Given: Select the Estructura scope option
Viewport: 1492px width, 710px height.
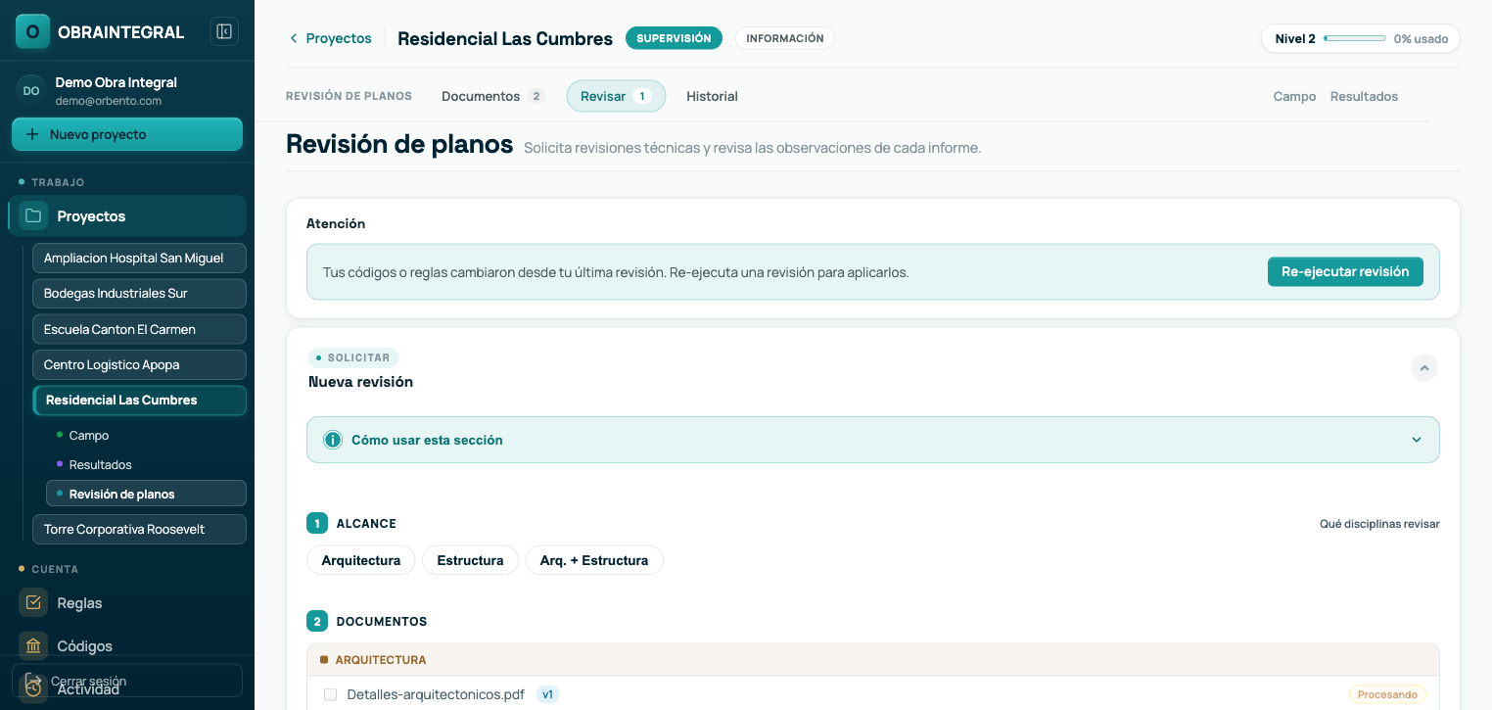Looking at the screenshot, I should pos(470,560).
